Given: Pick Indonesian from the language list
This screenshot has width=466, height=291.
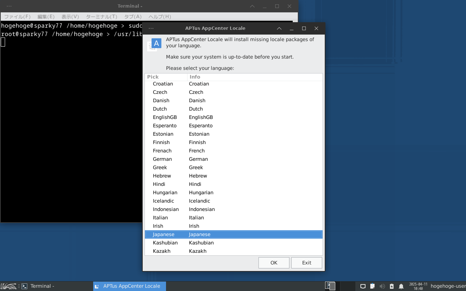Looking at the screenshot, I should pos(234,209).
